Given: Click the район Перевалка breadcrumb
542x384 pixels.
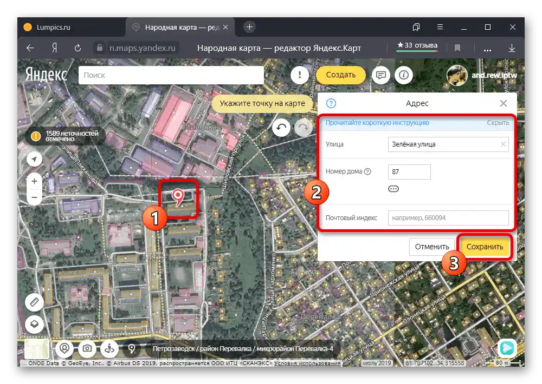Looking at the screenshot, I should coord(225,348).
